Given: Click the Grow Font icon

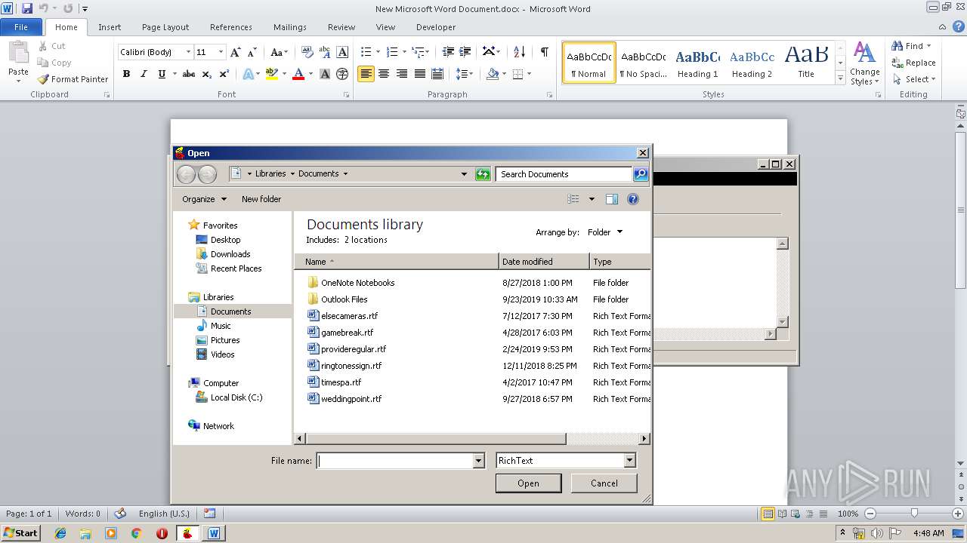Looking at the screenshot, I should (x=236, y=52).
